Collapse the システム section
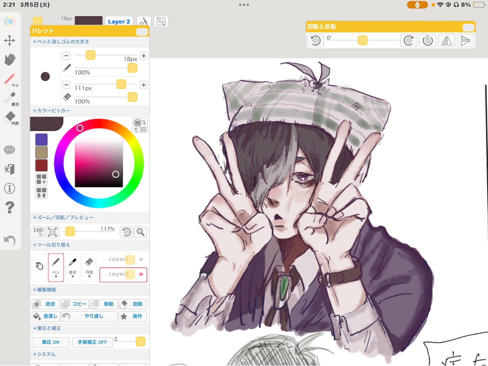The image size is (488, 366). tap(44, 354)
